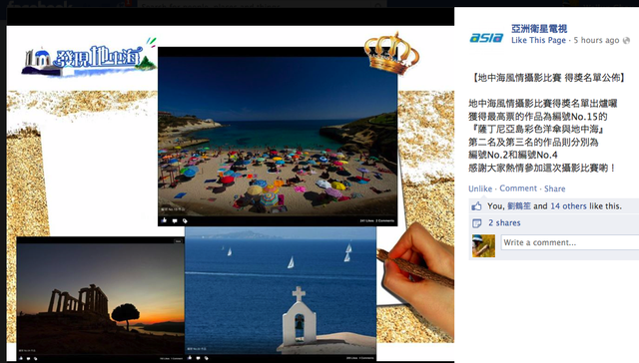Image resolution: width=639 pixels, height=363 pixels.
Task: Open the asia page logo
Action: [486, 38]
